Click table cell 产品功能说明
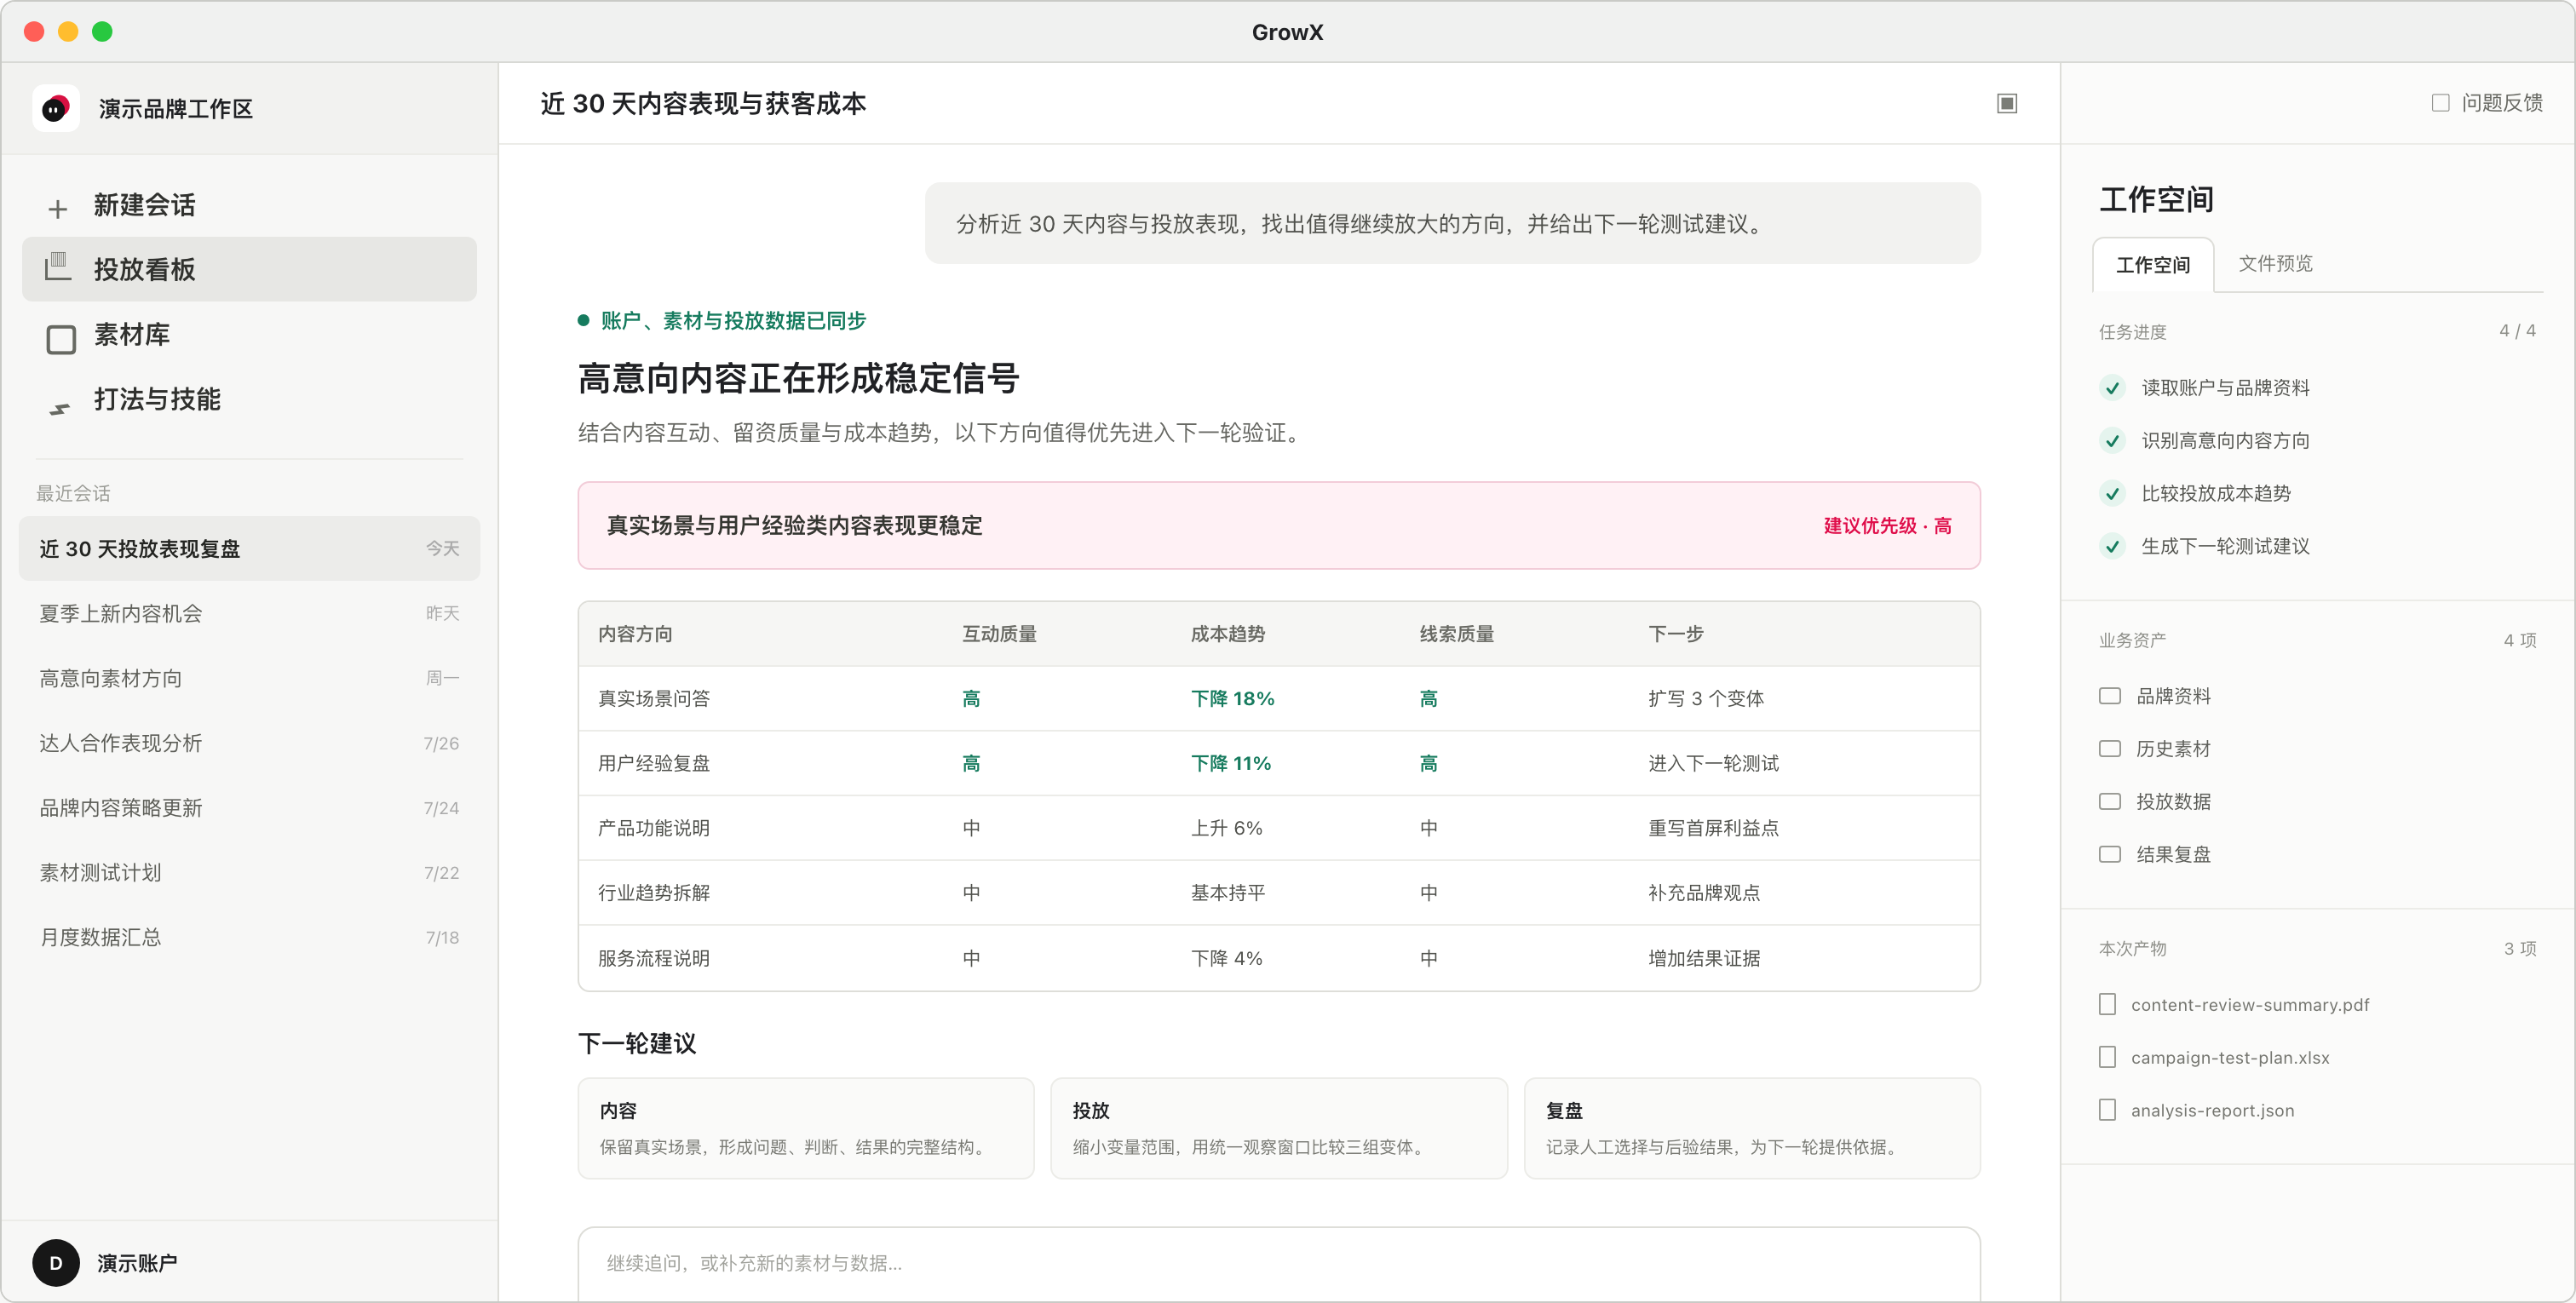The height and width of the screenshot is (1303, 2576). click(x=654, y=828)
